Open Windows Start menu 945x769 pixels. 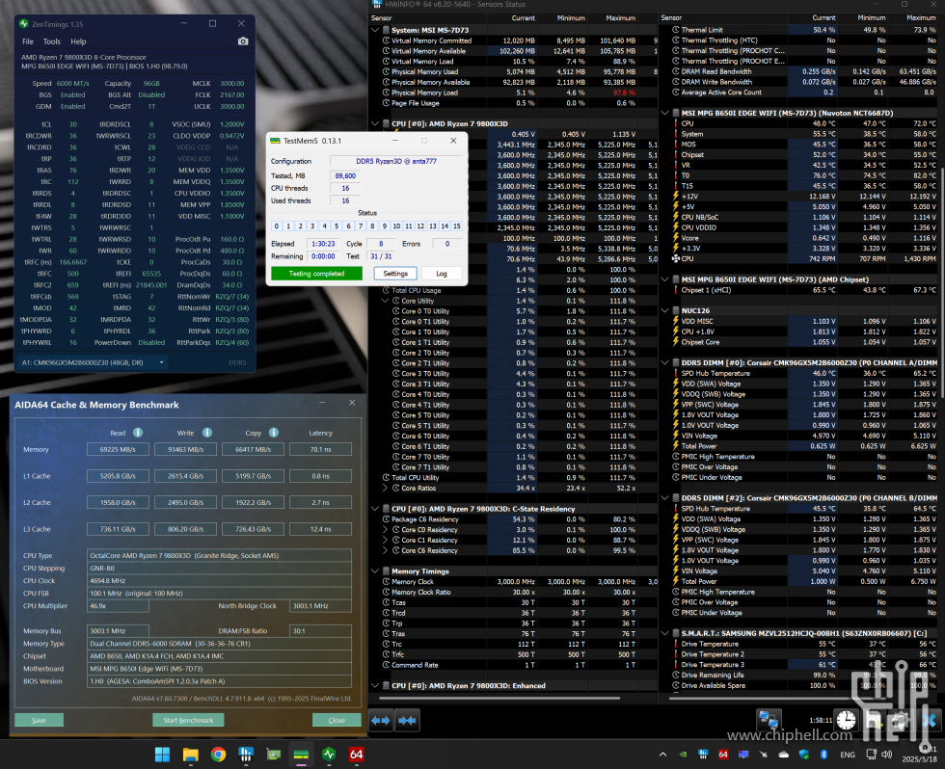click(x=163, y=754)
